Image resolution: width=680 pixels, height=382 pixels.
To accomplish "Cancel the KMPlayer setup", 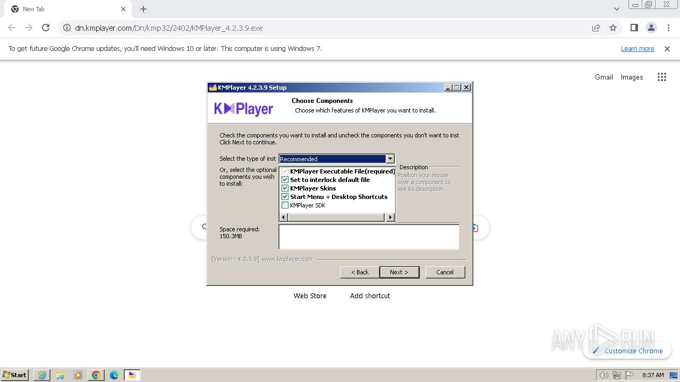I will click(x=445, y=272).
